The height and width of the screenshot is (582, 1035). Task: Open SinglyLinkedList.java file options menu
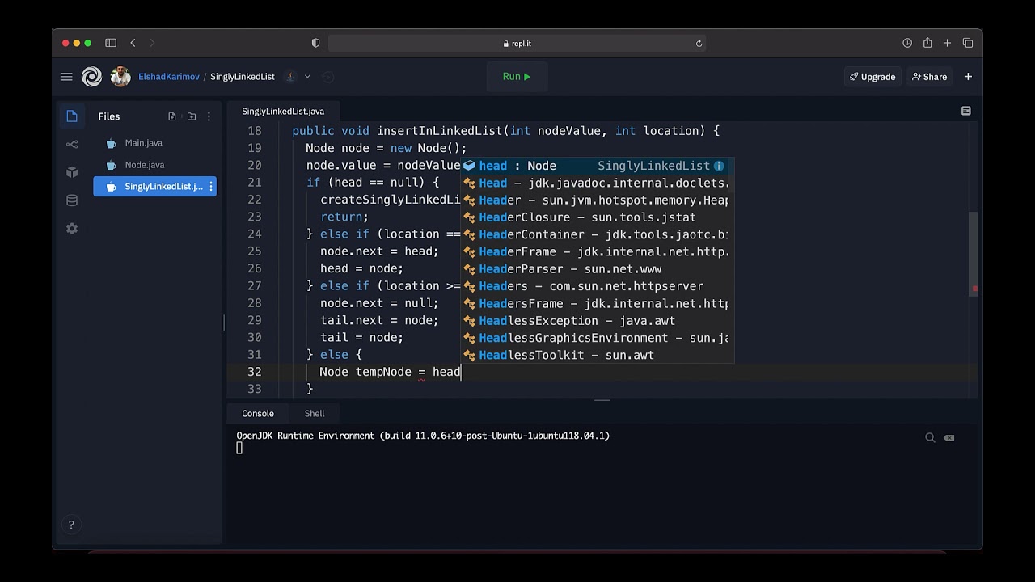point(211,187)
